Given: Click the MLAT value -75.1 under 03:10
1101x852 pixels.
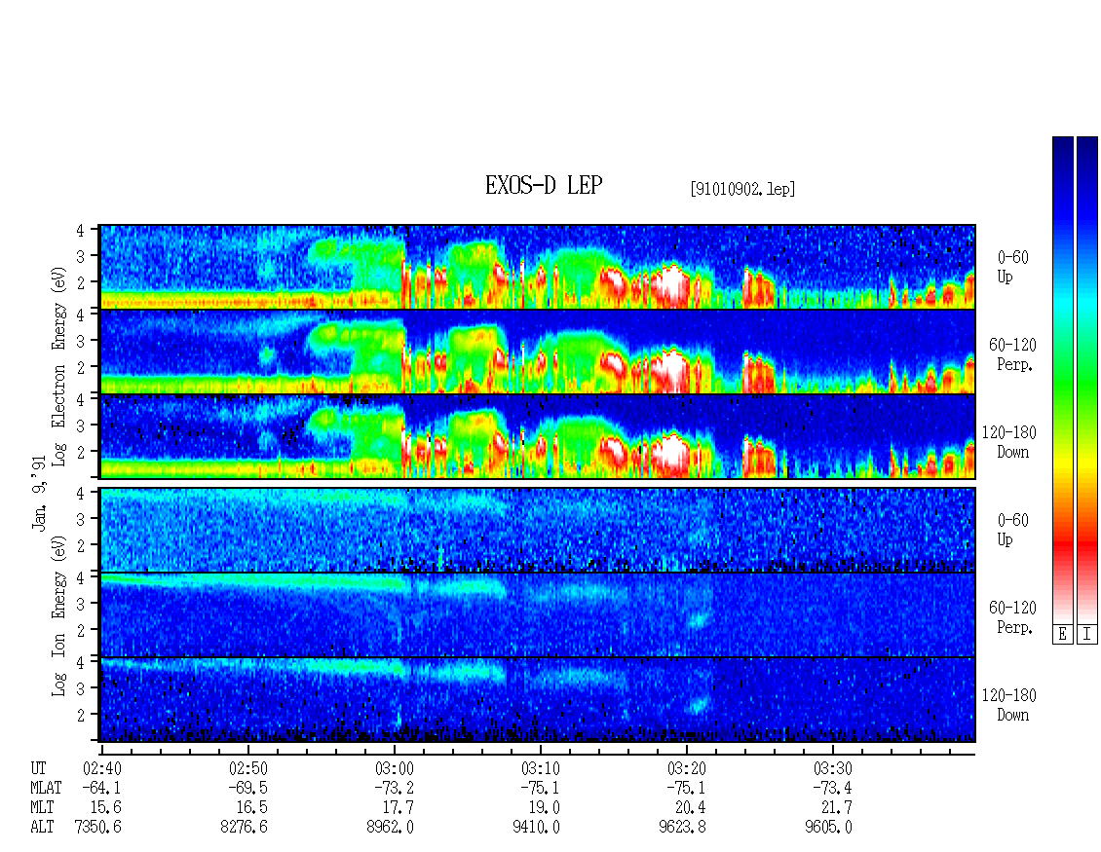Looking at the screenshot, I should (539, 788).
